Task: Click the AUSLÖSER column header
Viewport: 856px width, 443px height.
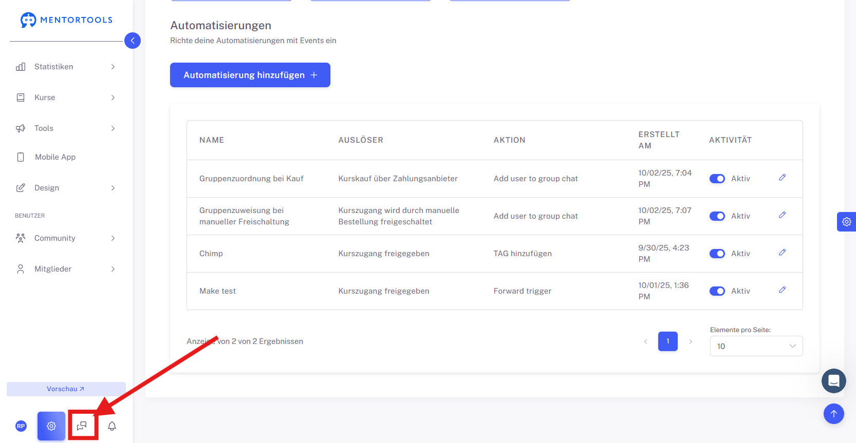Action: 361,140
